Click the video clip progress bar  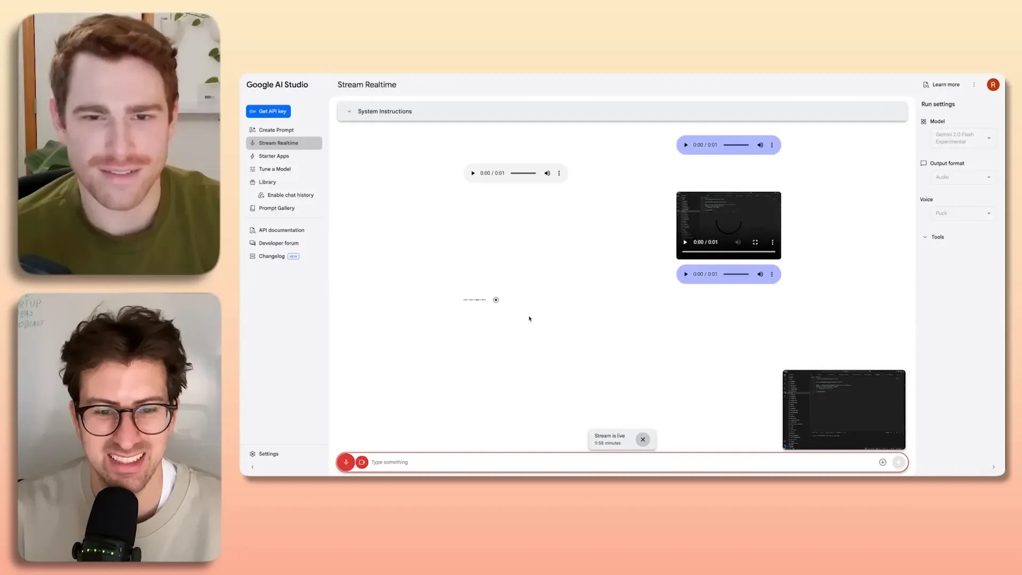coord(729,251)
